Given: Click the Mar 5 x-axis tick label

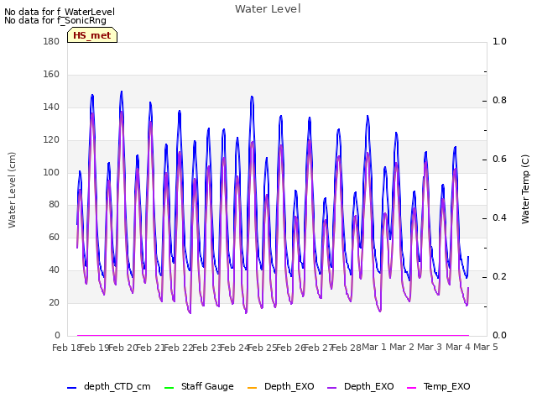Looking at the screenshot, I should (485, 347).
